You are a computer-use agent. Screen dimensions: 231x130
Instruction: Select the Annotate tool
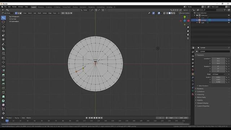[x=3, y=44]
